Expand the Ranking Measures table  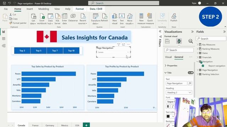[x=197, y=49]
